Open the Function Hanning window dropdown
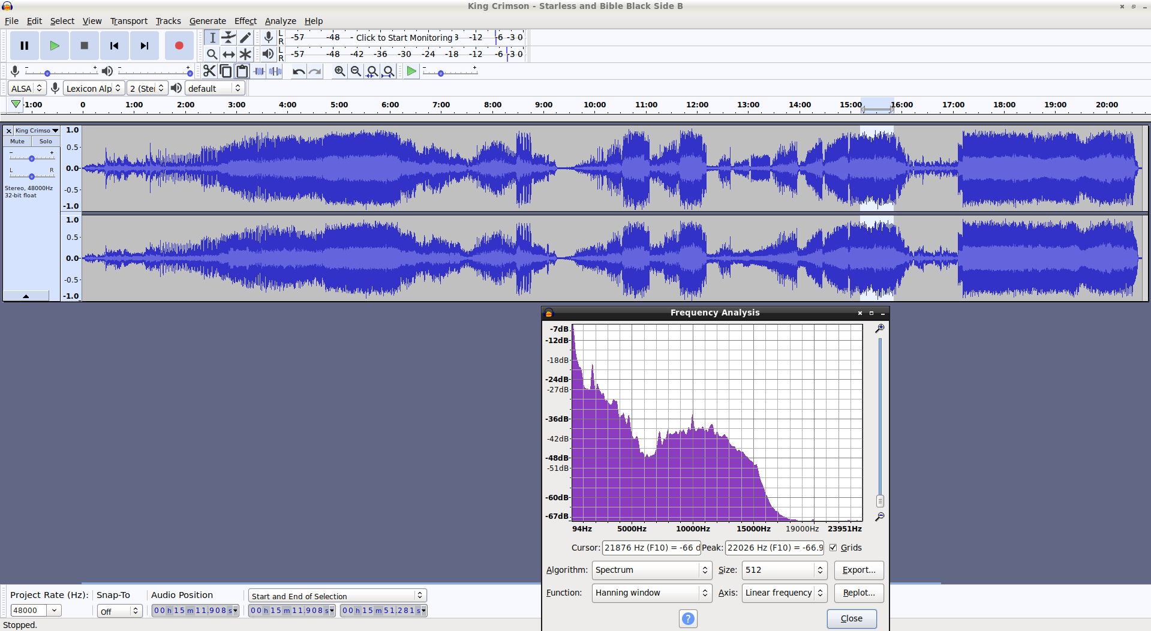 (652, 593)
